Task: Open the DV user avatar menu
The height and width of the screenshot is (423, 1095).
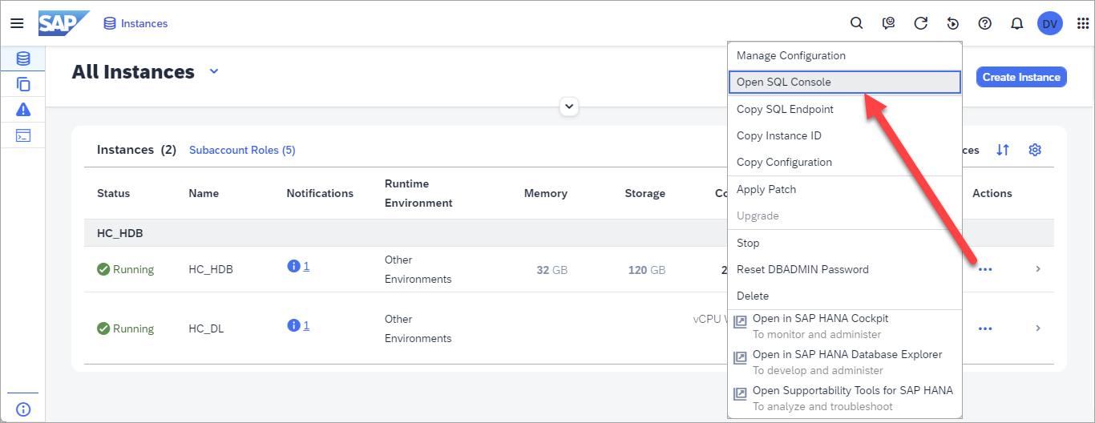Action: (x=1049, y=23)
